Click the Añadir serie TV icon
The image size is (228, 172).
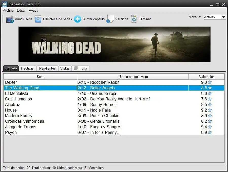tap(10, 19)
